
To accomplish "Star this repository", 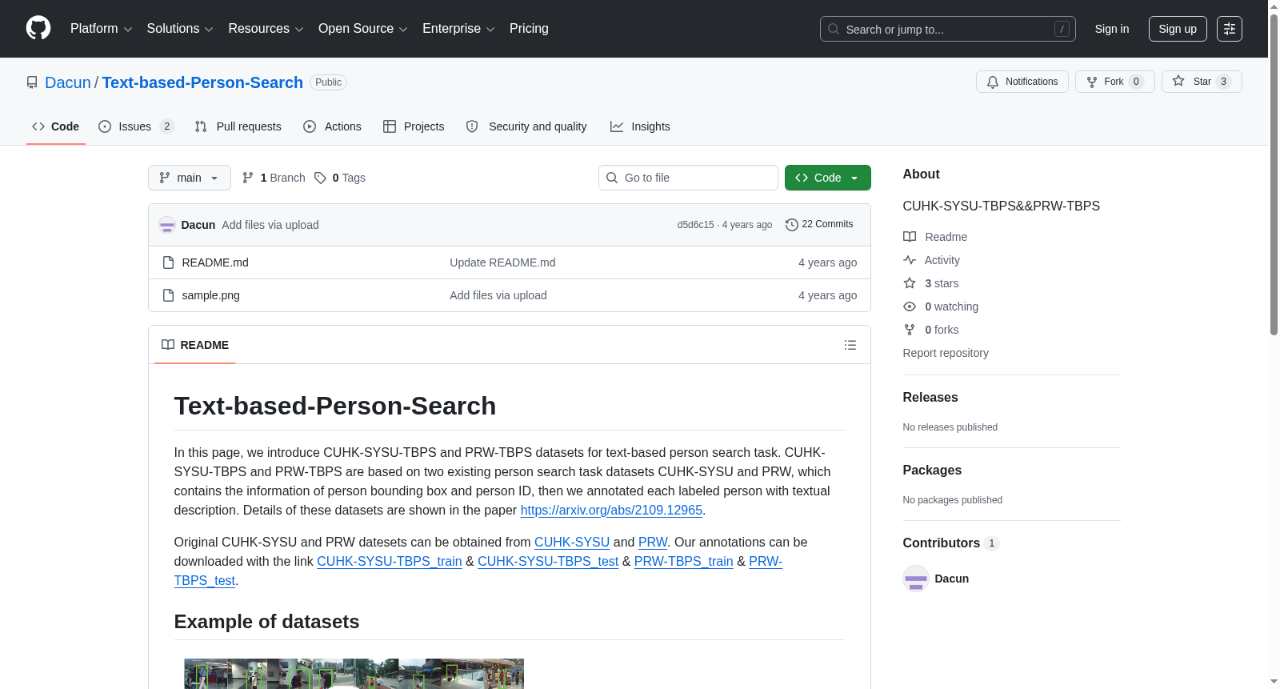I will click(x=1201, y=82).
